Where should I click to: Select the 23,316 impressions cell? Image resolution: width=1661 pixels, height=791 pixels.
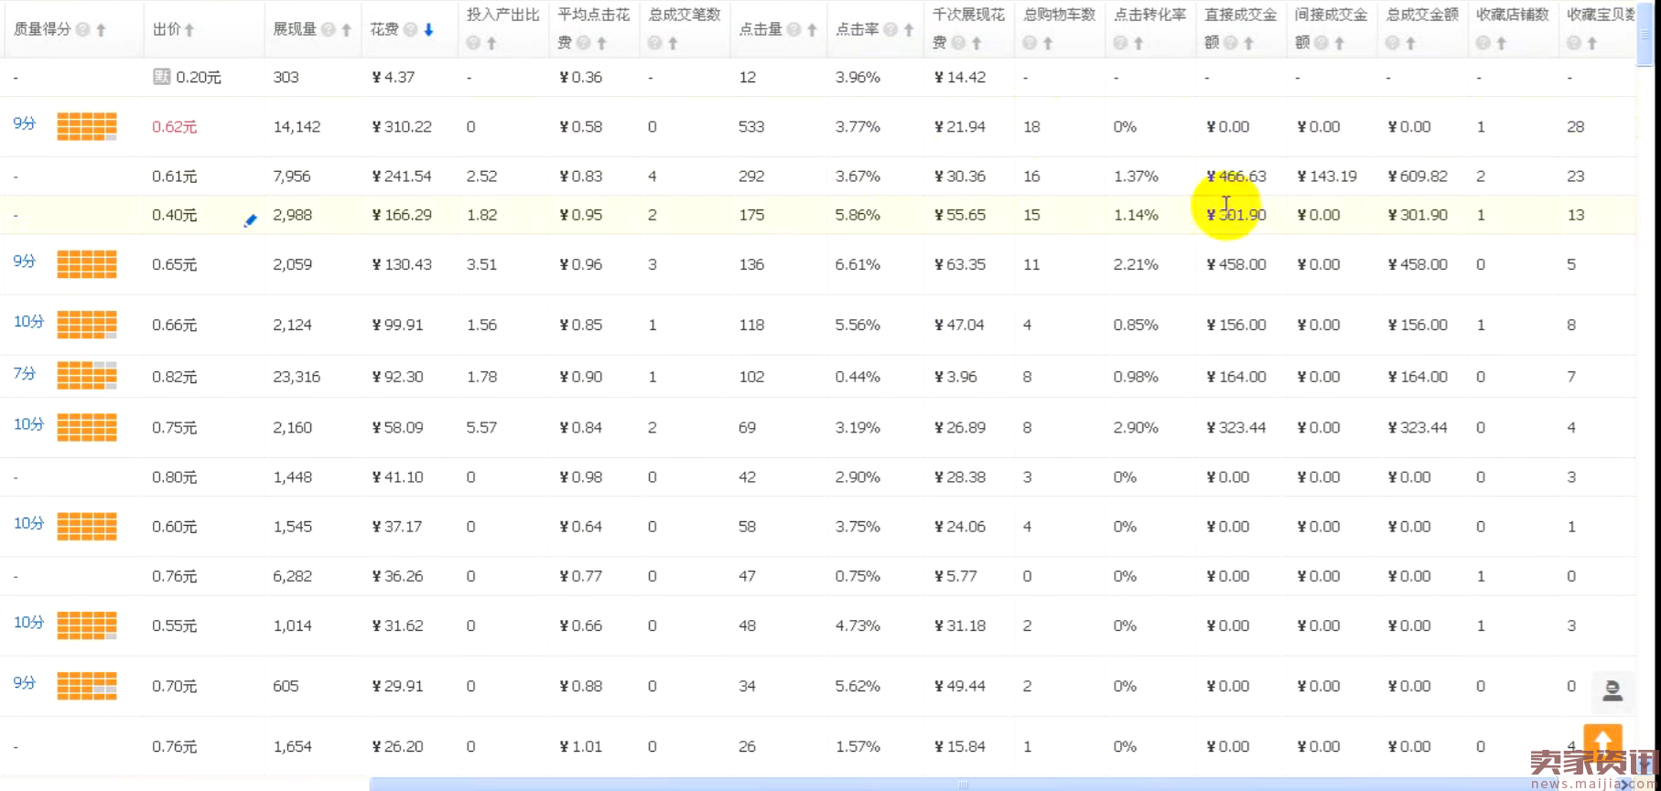[297, 377]
